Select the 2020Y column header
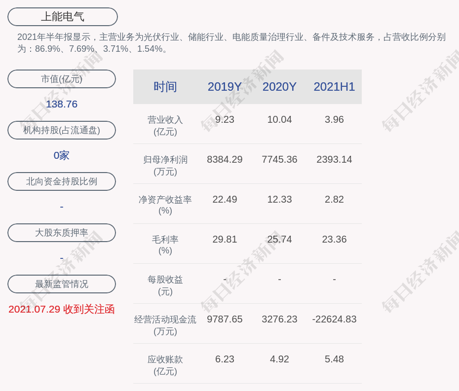Image resolution: width=459 pixels, height=391 pixels. [279, 87]
